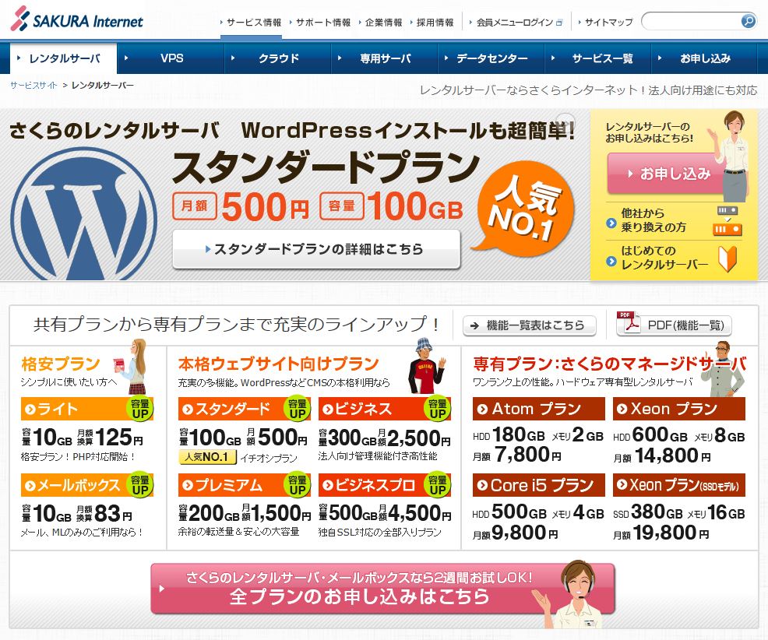Click the 格安プラン！PHP対応開始！ text

pyautogui.click(x=78, y=457)
